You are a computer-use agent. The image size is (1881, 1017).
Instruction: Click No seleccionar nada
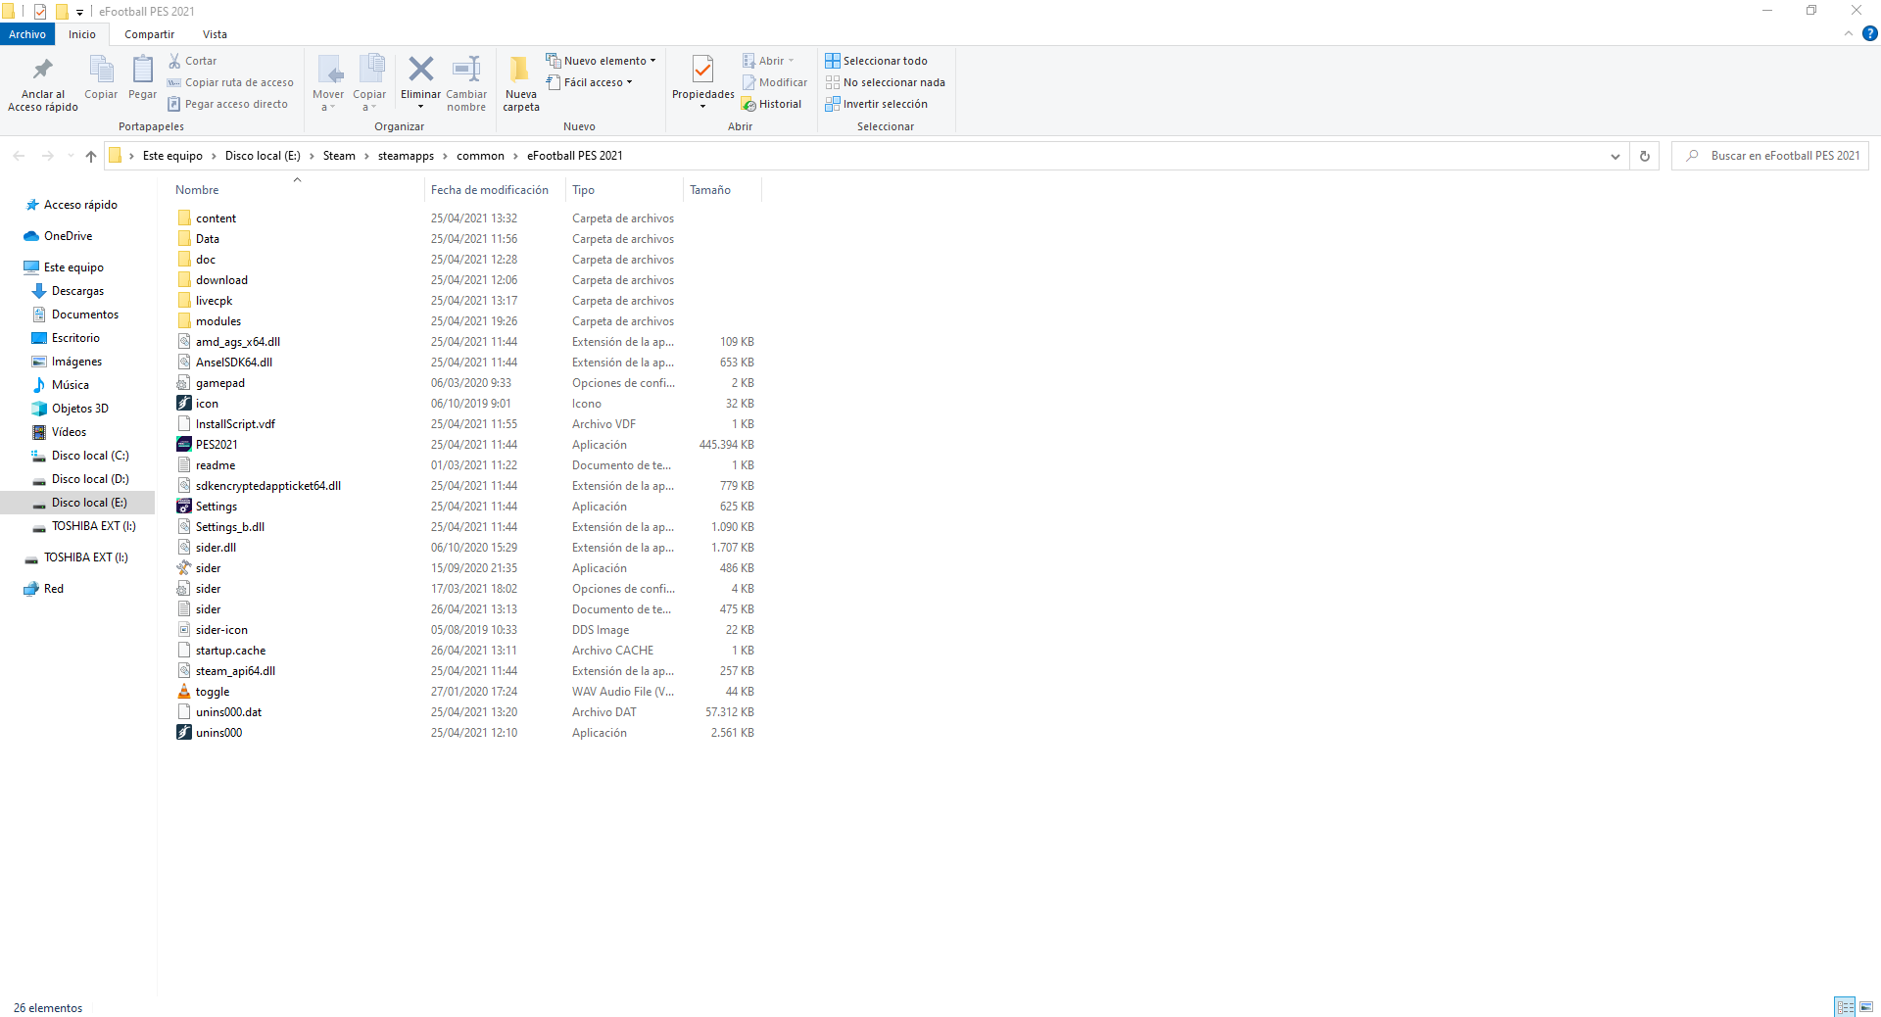(886, 82)
